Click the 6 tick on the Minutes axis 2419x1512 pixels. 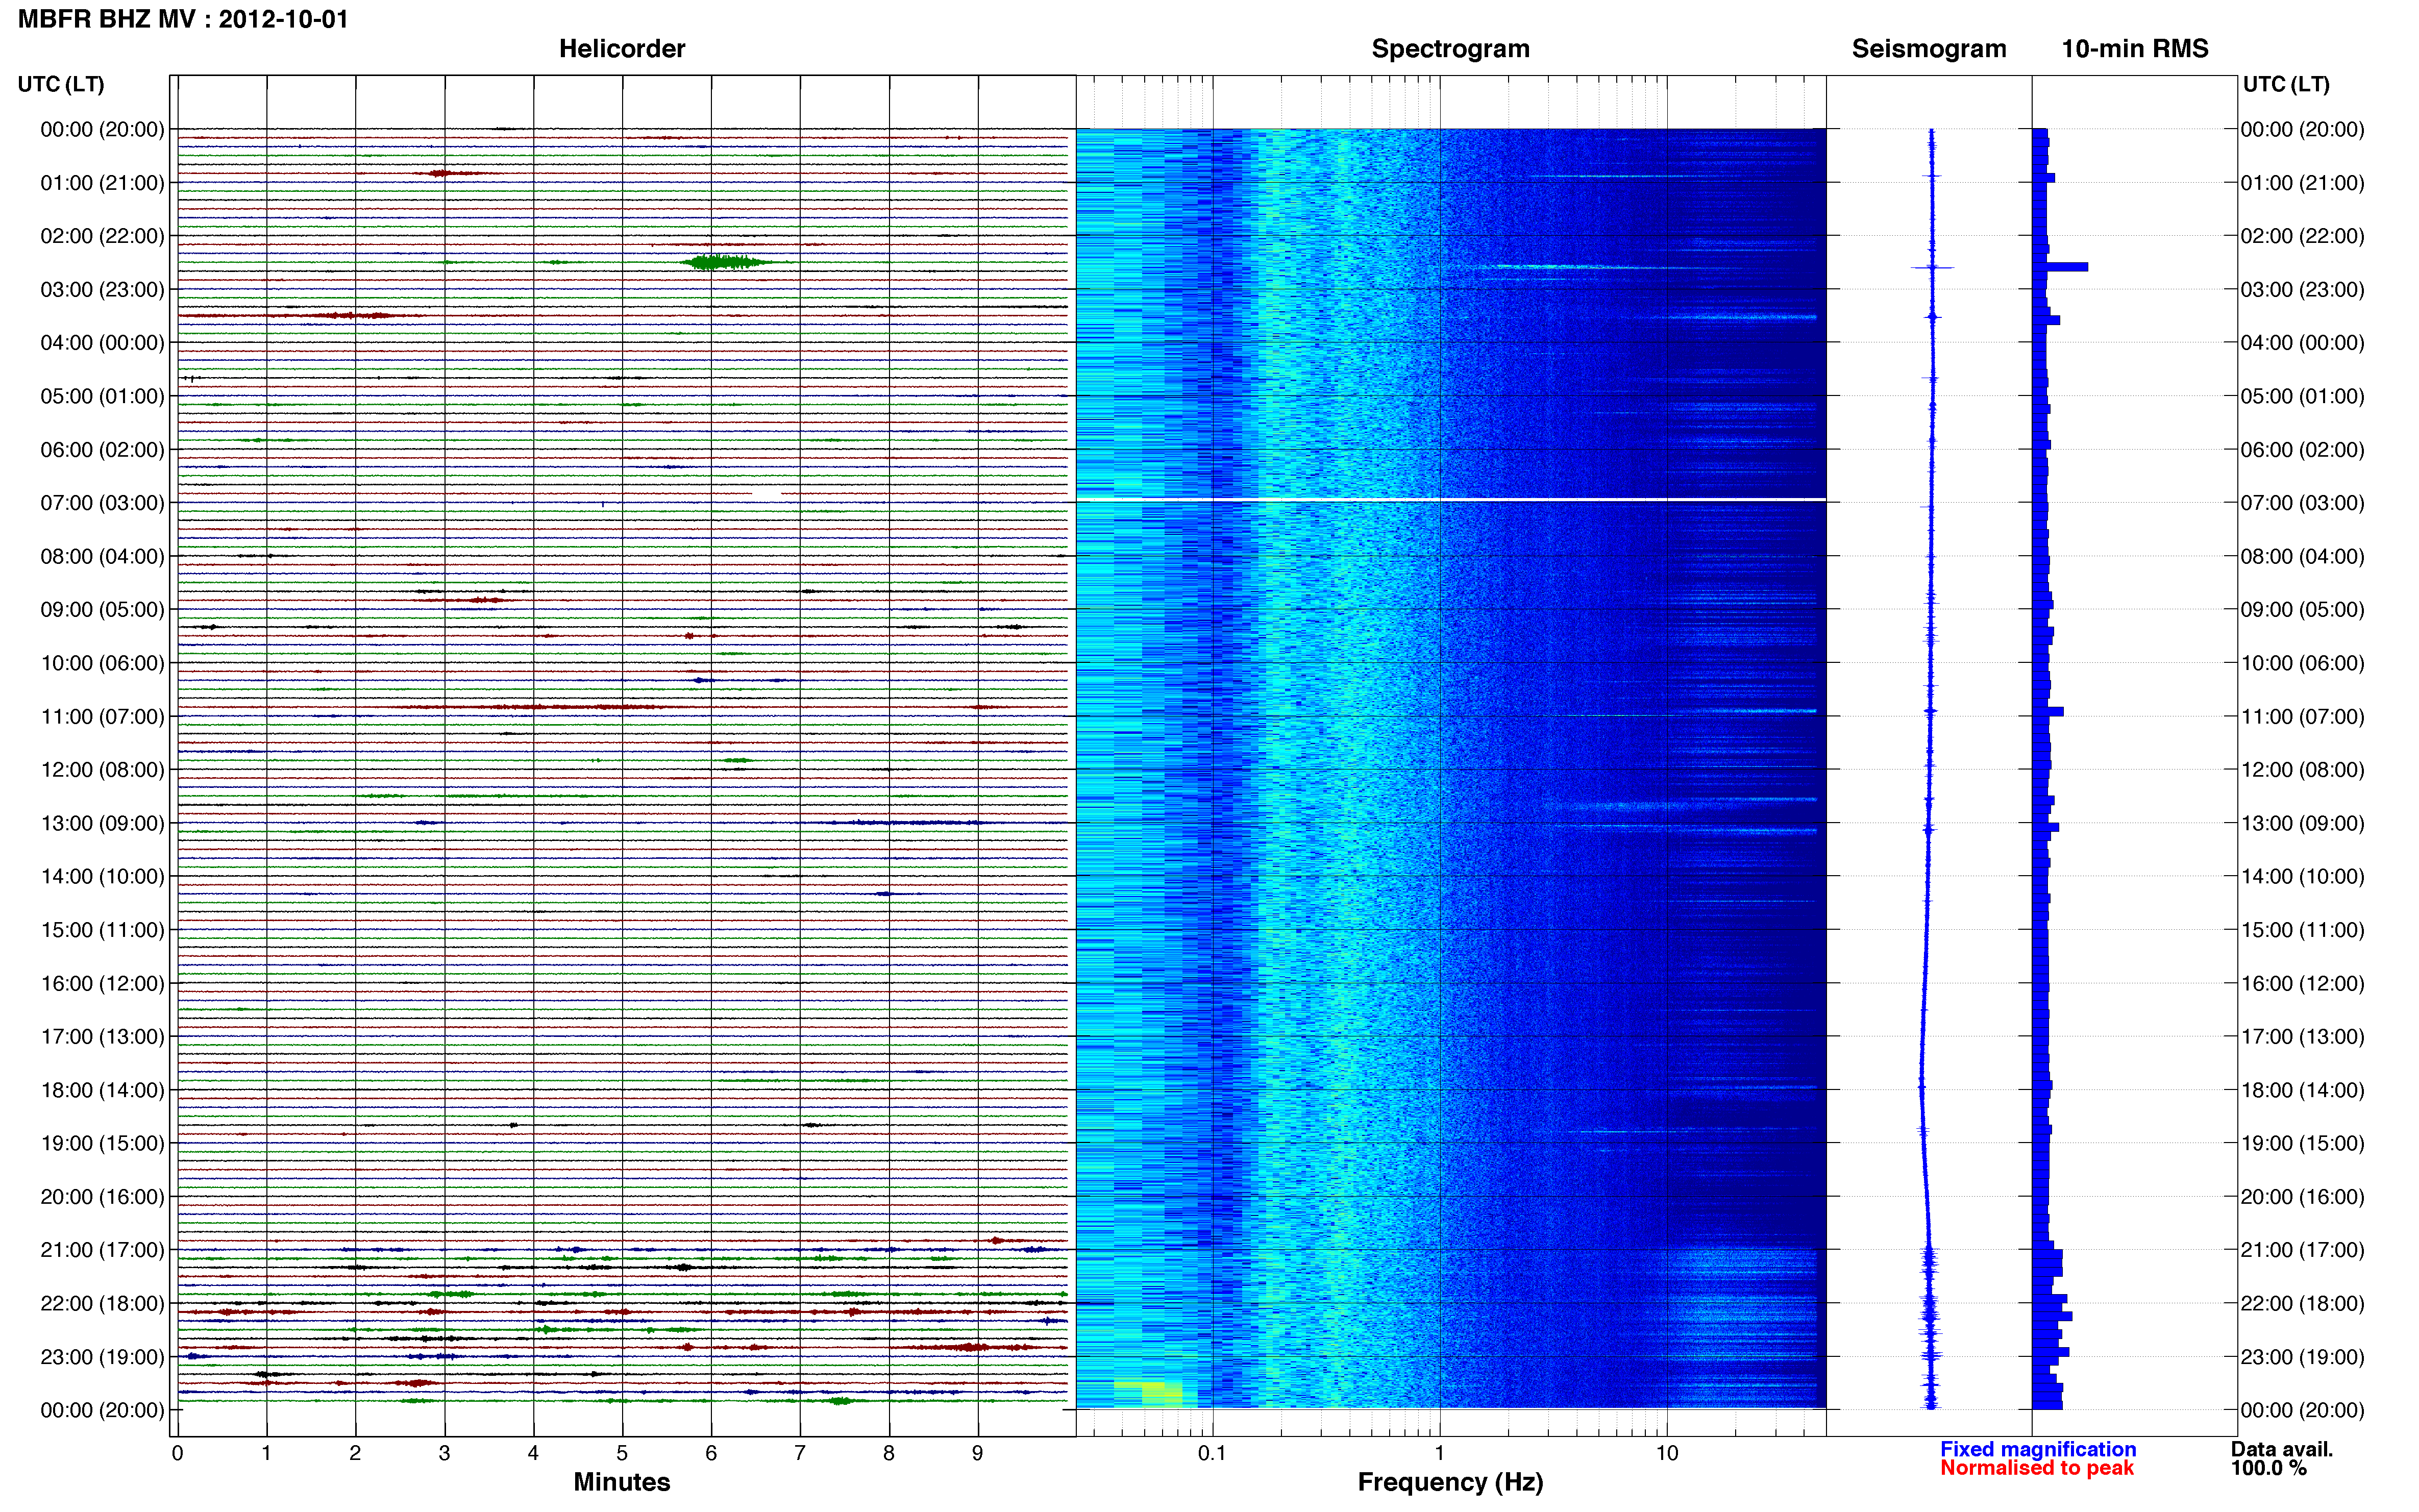coord(711,1453)
